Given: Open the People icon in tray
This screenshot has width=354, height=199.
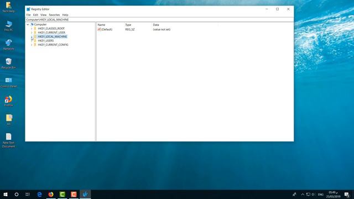Looking at the screenshot, I should [x=294, y=194].
